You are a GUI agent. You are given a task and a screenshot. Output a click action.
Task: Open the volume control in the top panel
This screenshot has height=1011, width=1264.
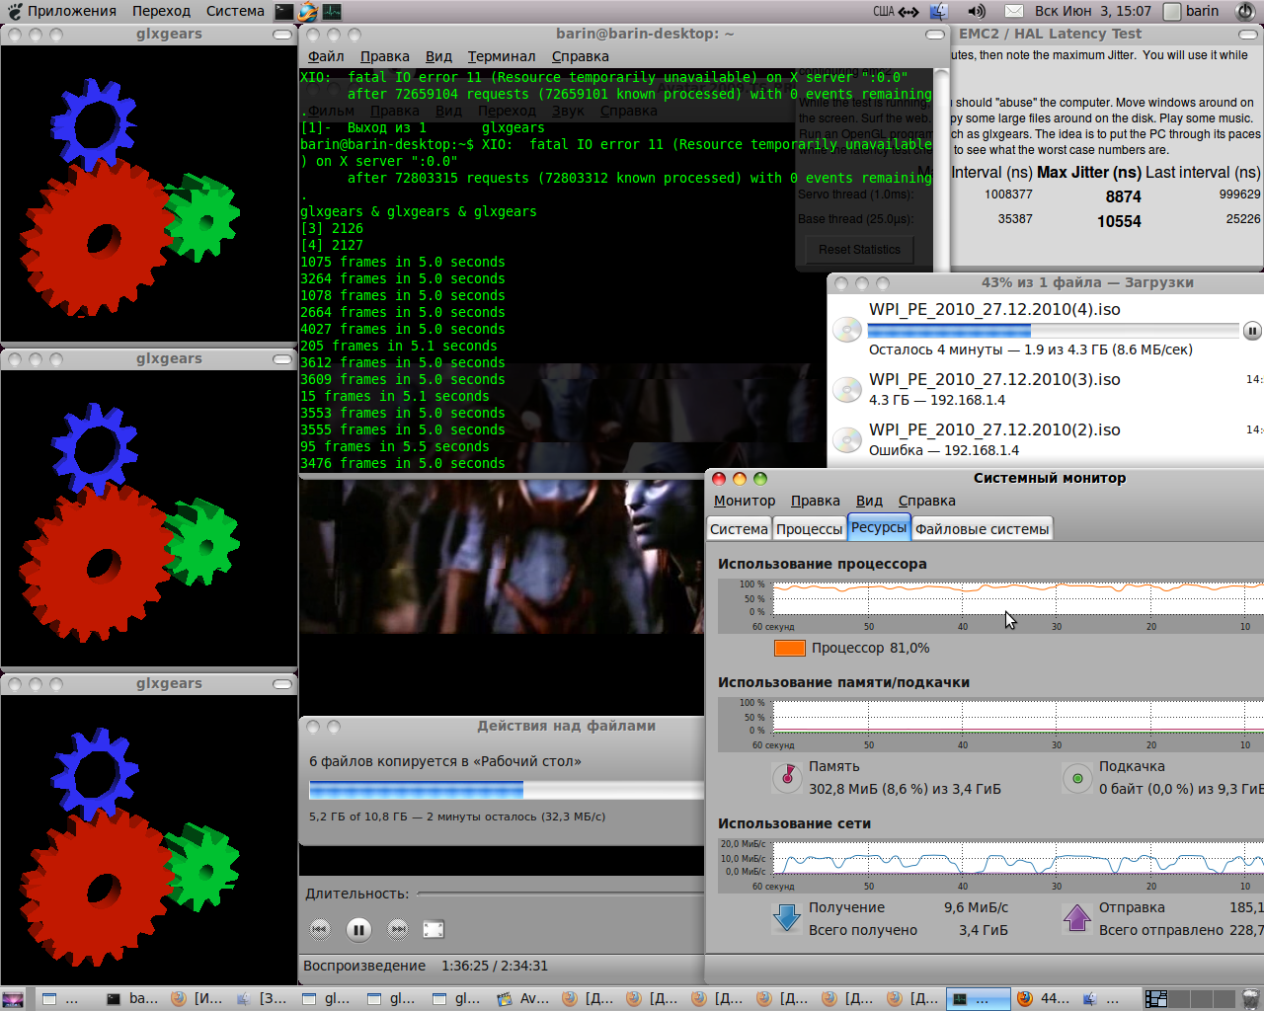tap(977, 12)
